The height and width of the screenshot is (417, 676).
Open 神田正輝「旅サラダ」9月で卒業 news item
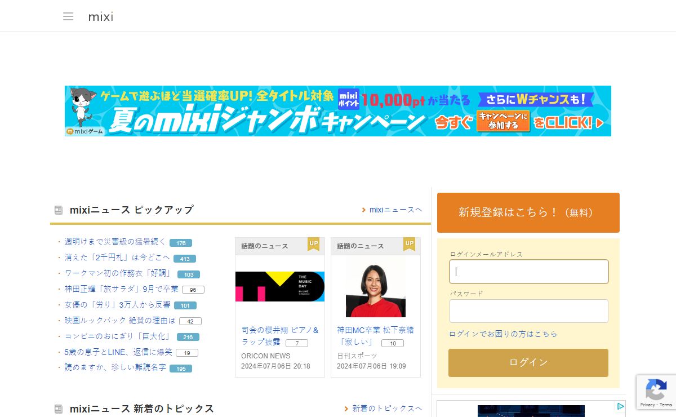[x=122, y=289]
